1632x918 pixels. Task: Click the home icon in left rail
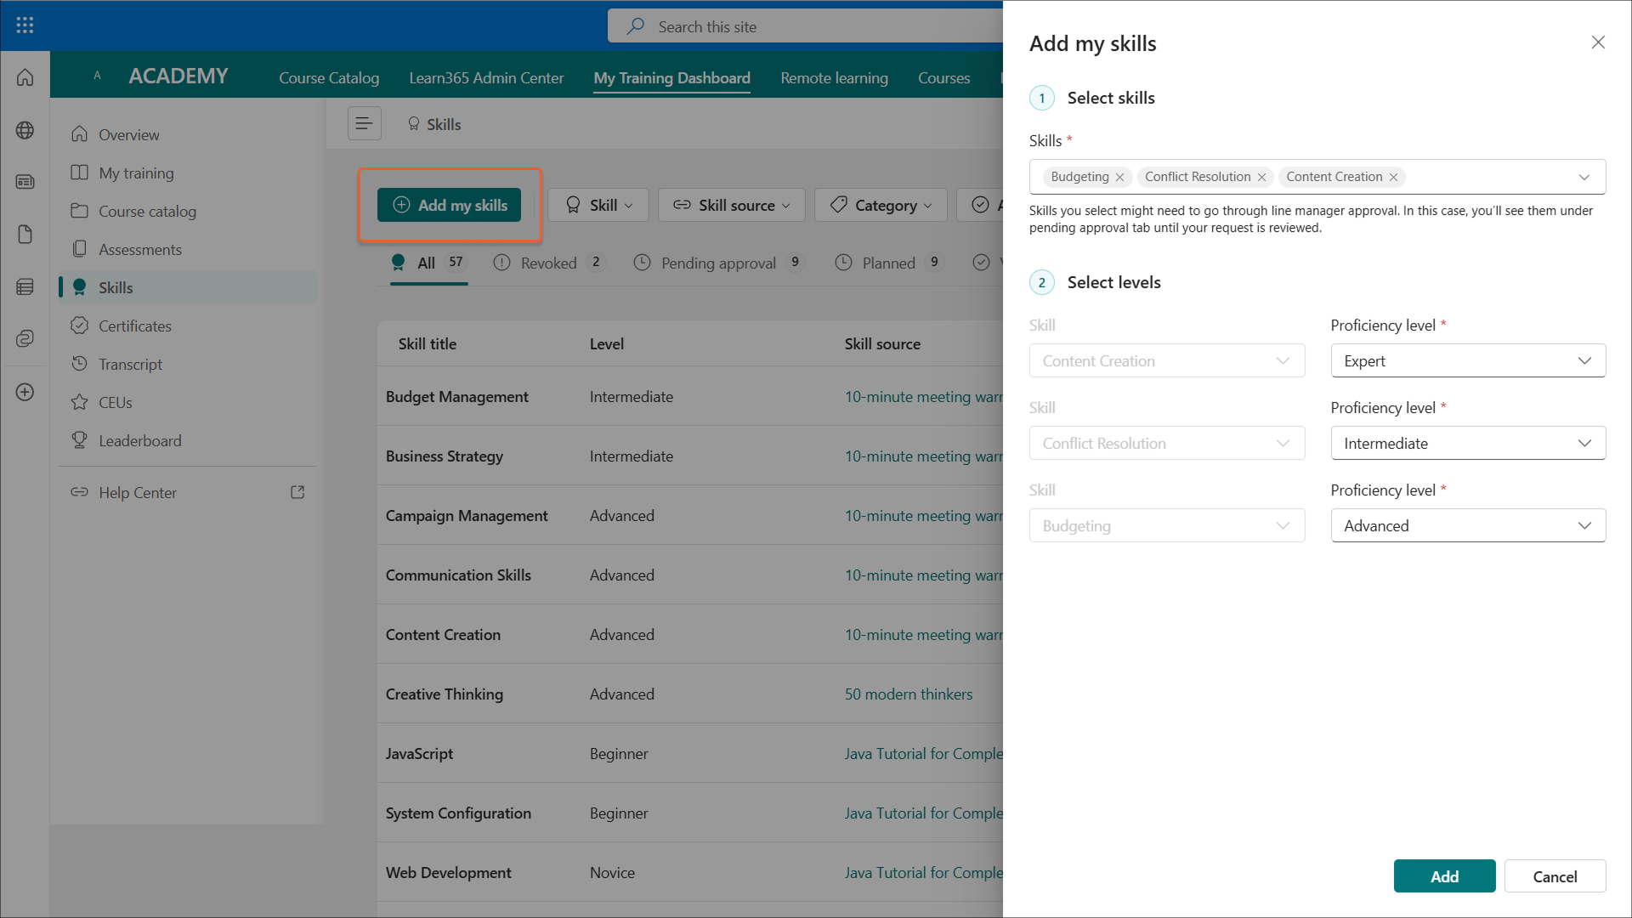[25, 77]
